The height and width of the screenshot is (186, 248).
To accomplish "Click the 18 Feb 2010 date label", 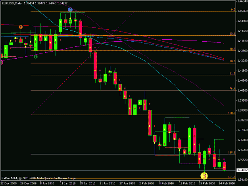I will (x=207, y=184).
